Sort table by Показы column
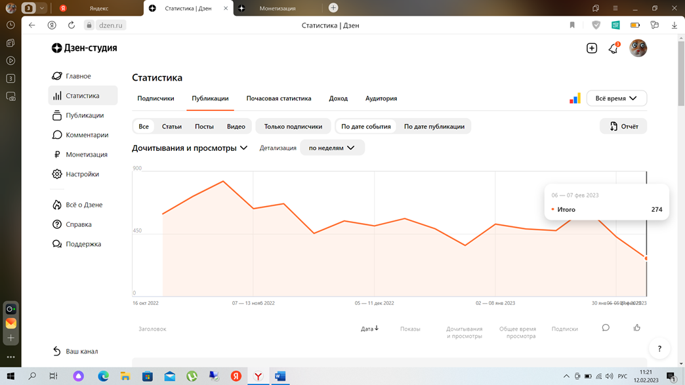Screen dimensions: 685x385 (410, 329)
